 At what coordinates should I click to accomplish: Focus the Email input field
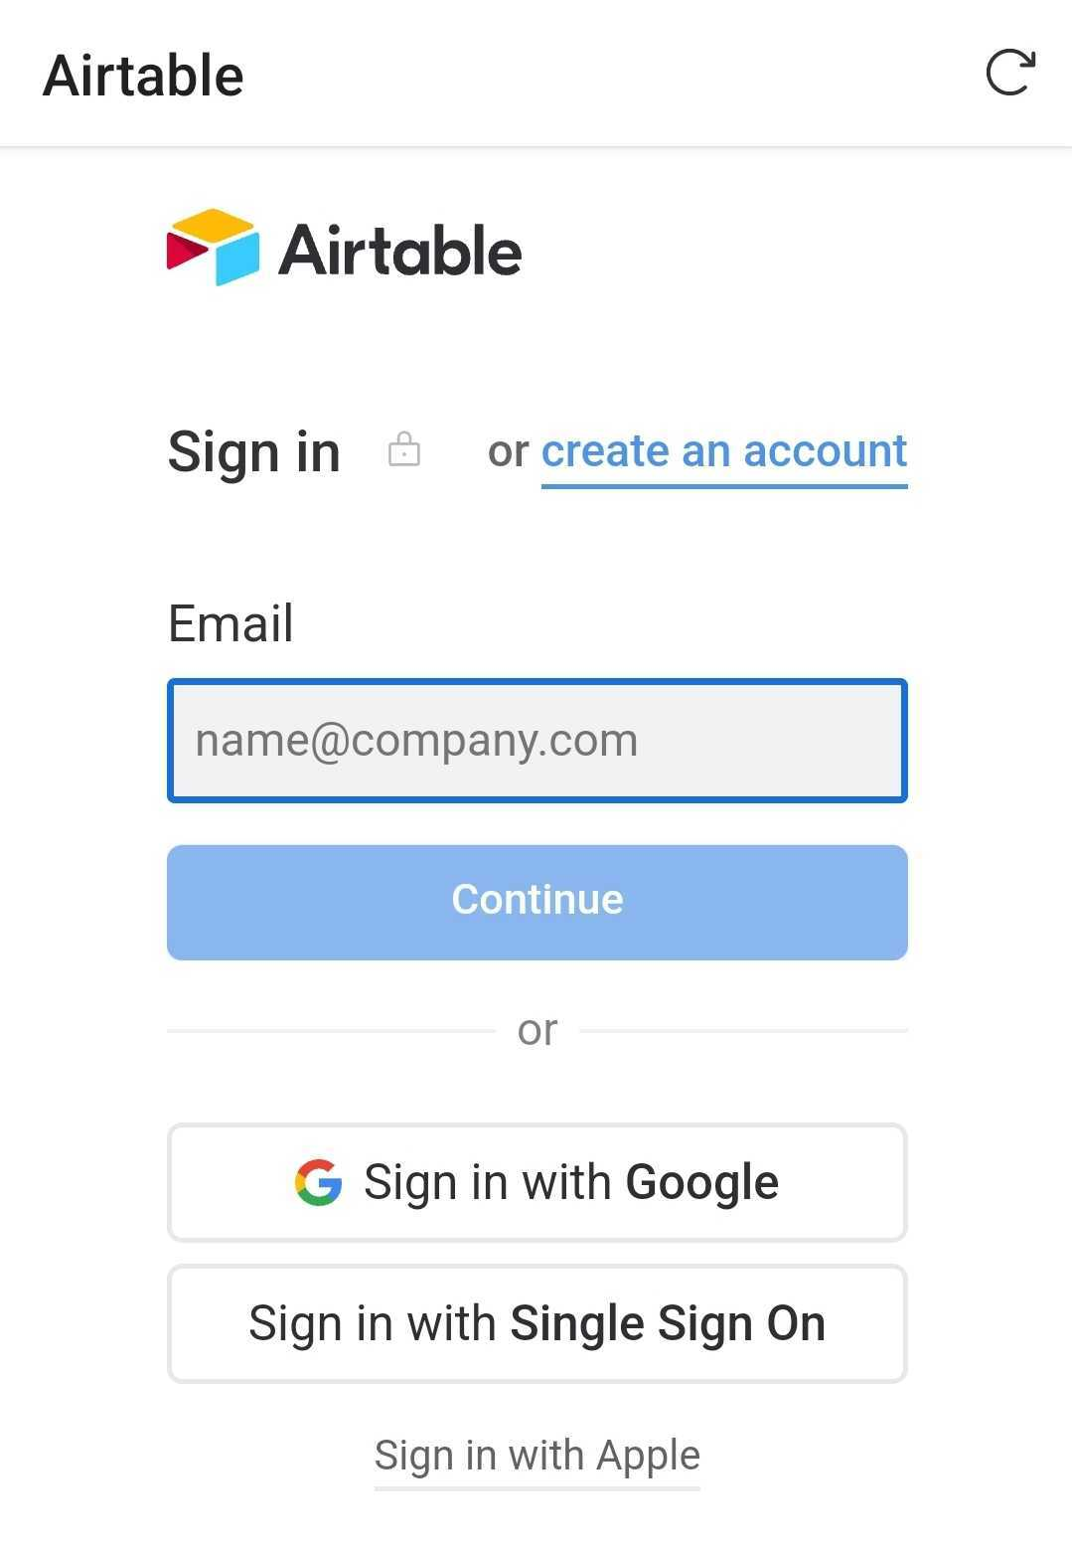click(536, 741)
